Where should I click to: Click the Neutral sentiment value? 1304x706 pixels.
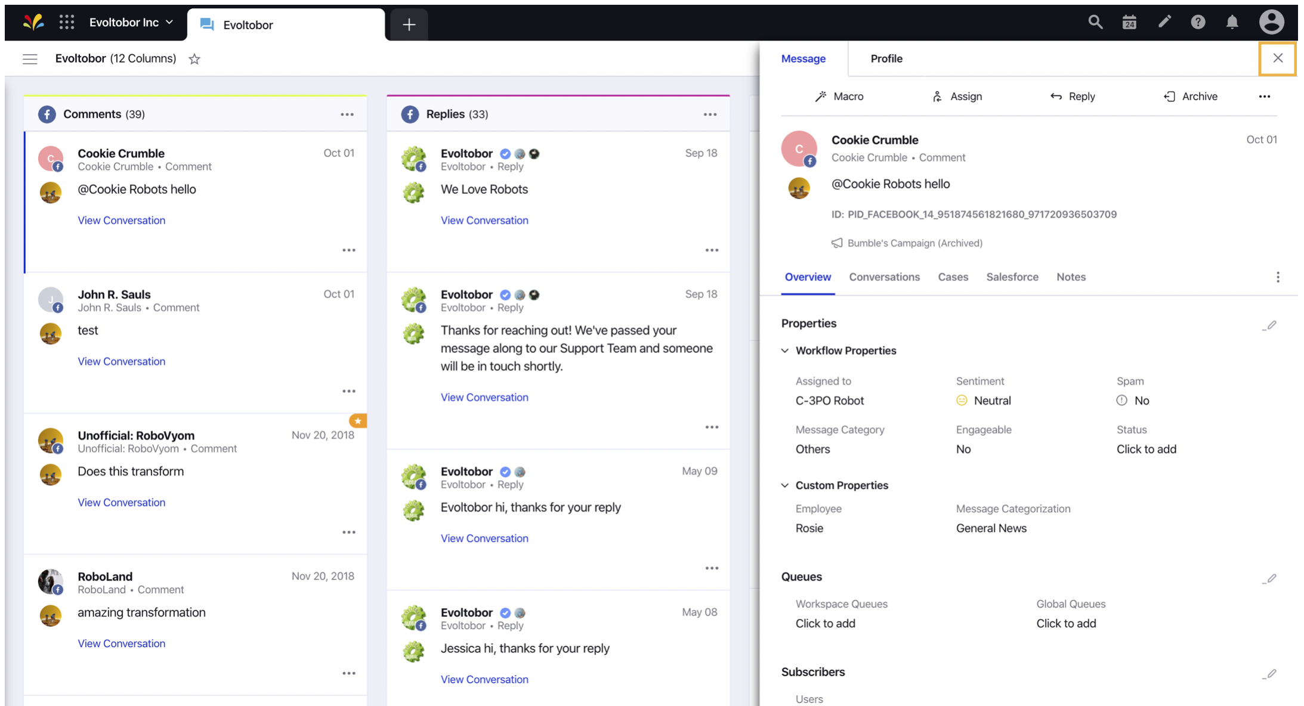tap(984, 401)
